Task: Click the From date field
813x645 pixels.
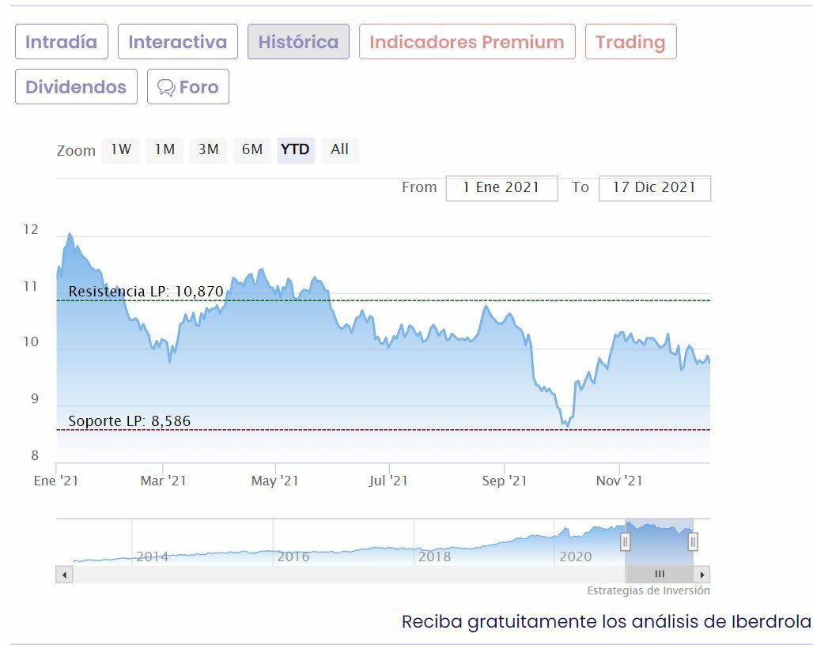Action: click(501, 188)
